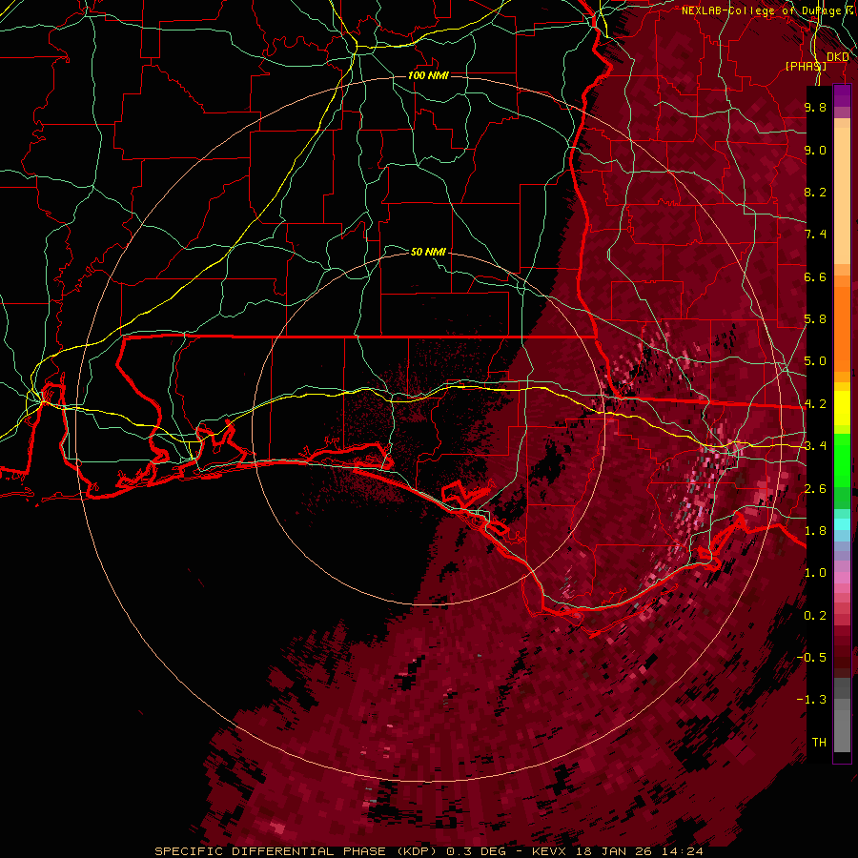Click the 7.4 value on the scale
Image resolution: width=858 pixels, height=858 pixels.
coord(815,235)
